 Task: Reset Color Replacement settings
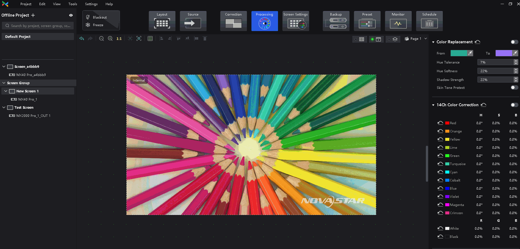[x=477, y=42]
